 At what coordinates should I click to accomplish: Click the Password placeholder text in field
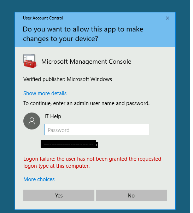coord(59,130)
